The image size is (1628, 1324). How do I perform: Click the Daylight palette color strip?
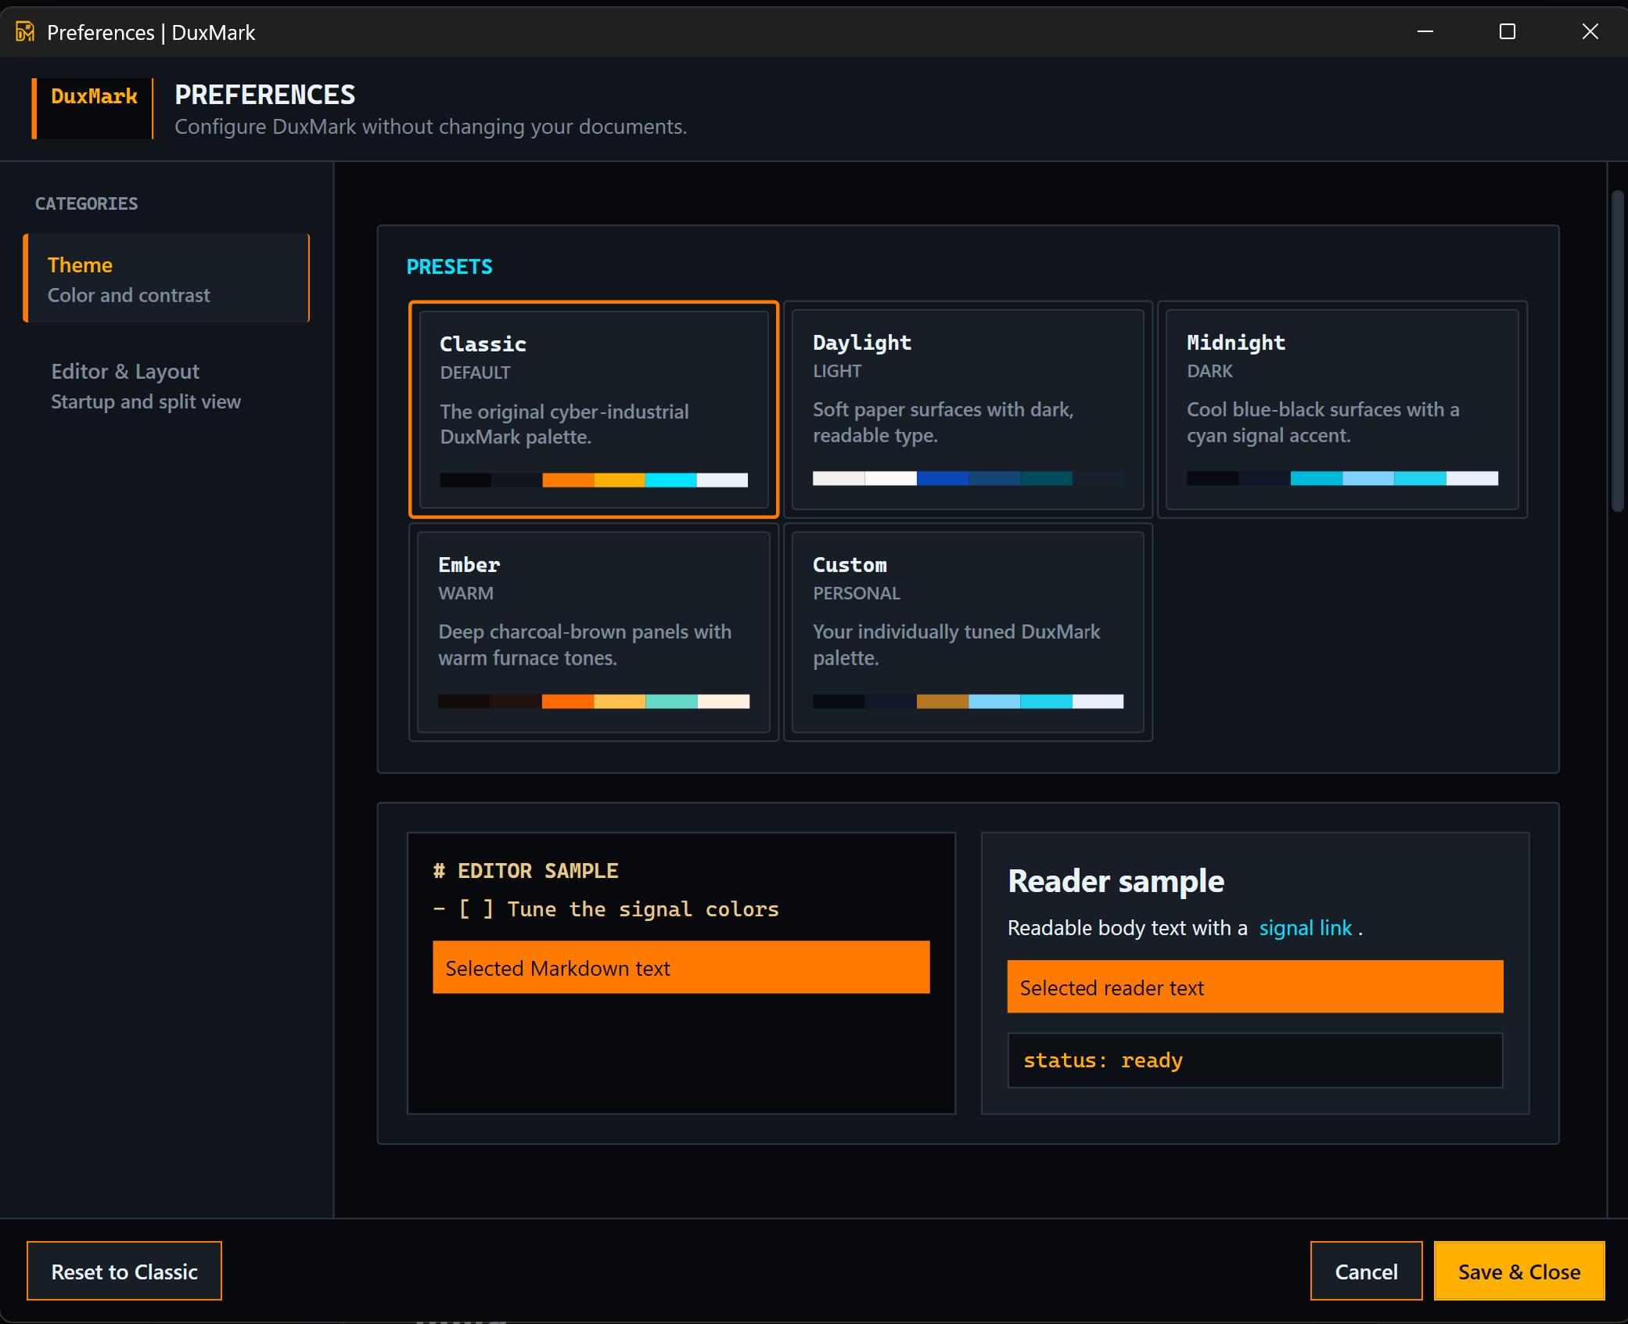968,478
